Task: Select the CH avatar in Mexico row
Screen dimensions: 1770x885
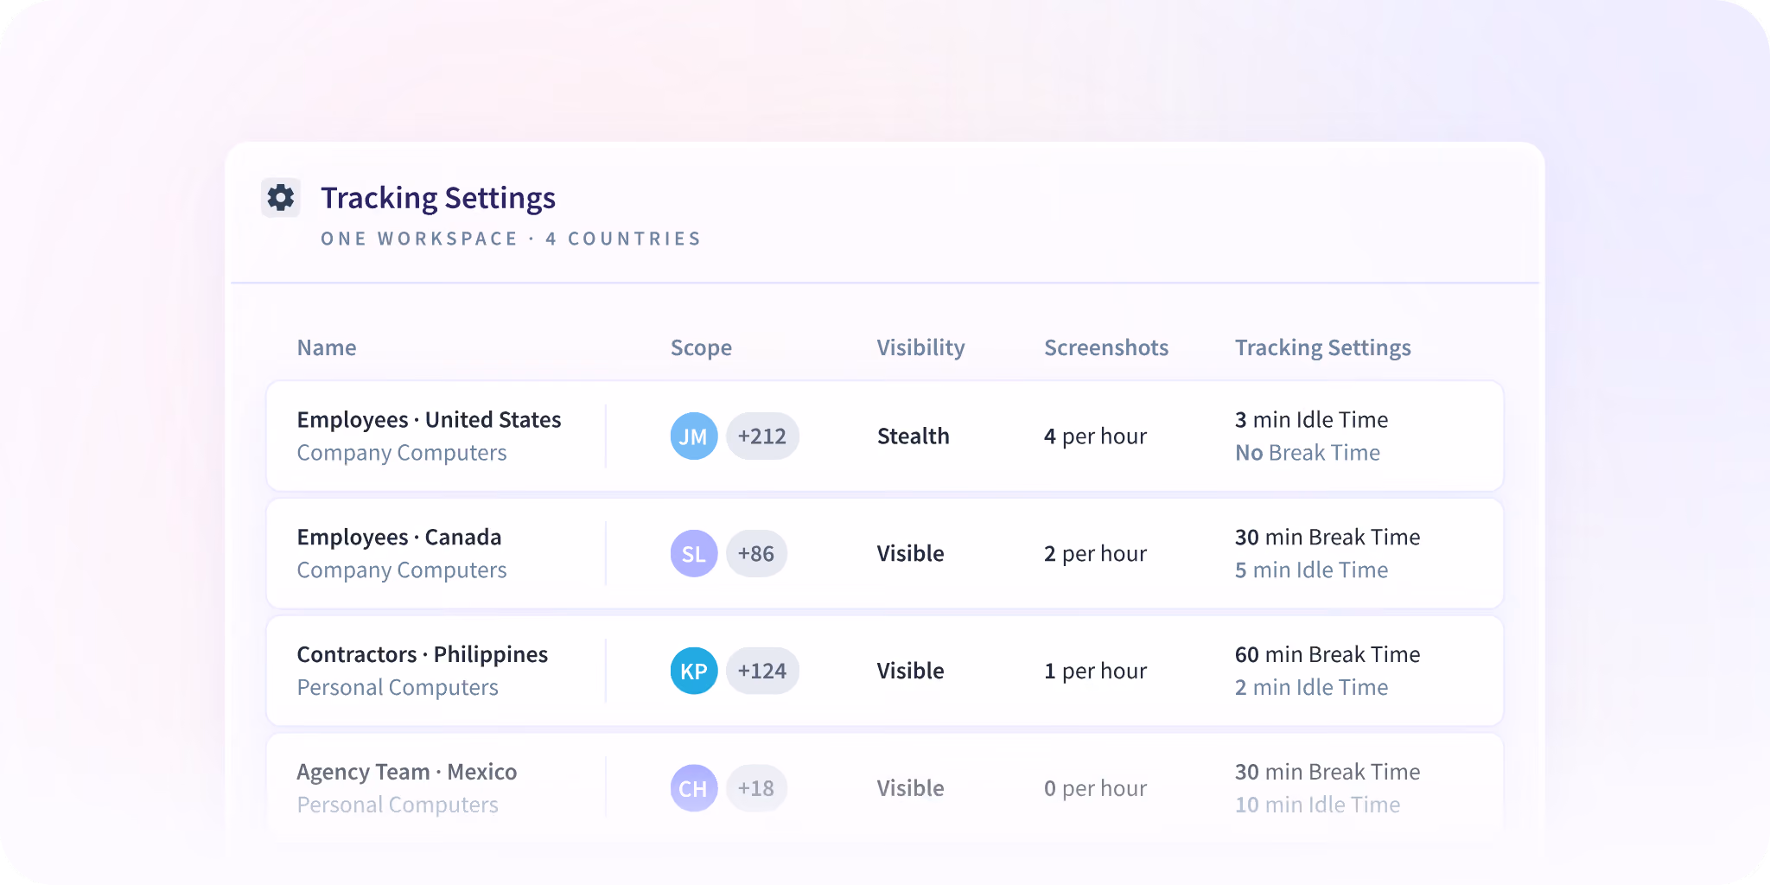Action: pyautogui.click(x=694, y=788)
